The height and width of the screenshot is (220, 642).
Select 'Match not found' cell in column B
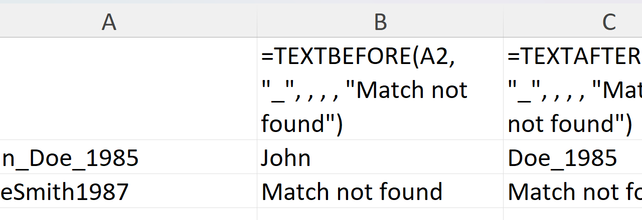click(x=352, y=191)
